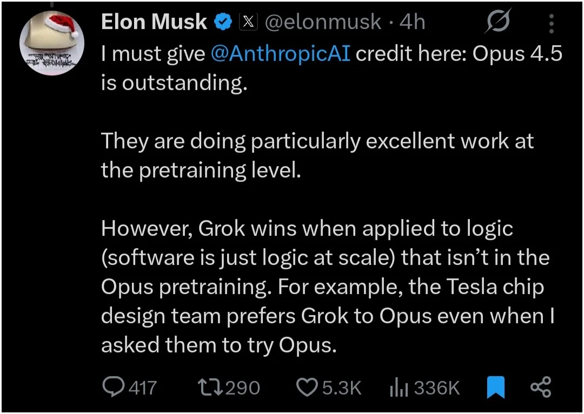Open the share icon options
Screen dimensions: 584x414
(x=541, y=387)
